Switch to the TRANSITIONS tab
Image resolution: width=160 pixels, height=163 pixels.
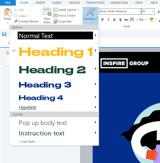95,3
